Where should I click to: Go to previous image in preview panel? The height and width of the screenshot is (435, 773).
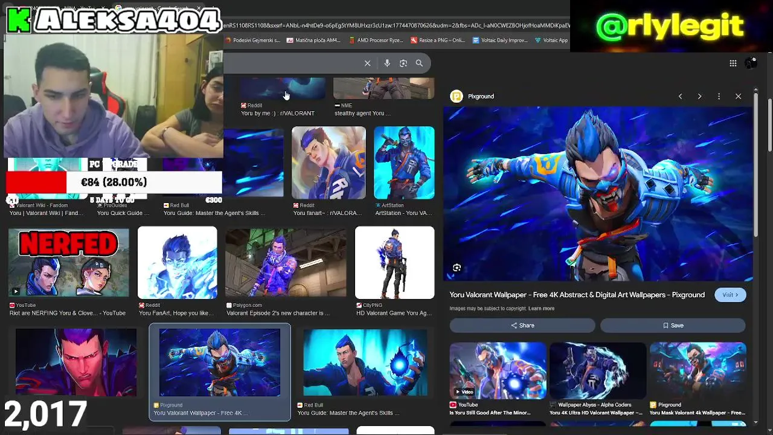(680, 96)
